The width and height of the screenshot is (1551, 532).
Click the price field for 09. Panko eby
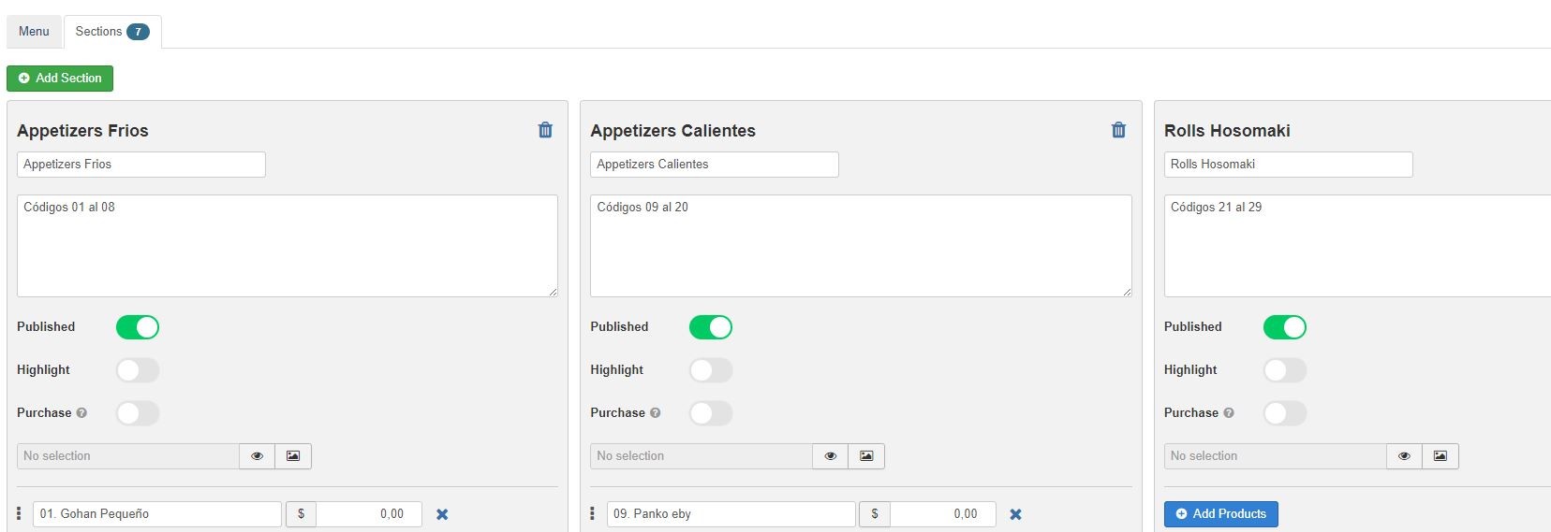[941, 514]
